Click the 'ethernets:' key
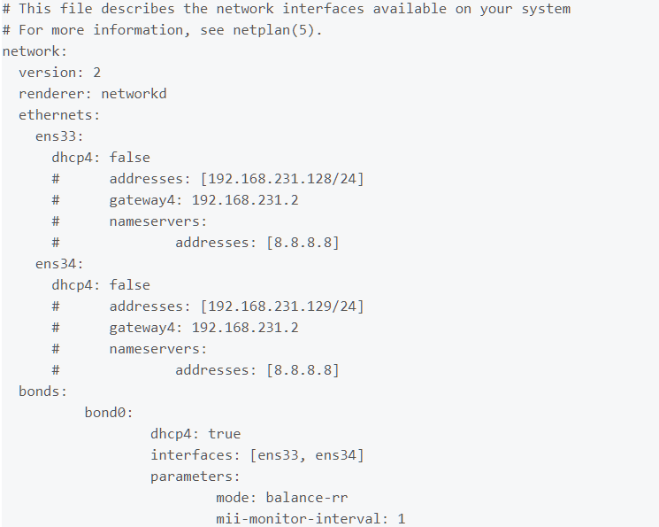Image resolution: width=659 pixels, height=527 pixels. point(59,115)
